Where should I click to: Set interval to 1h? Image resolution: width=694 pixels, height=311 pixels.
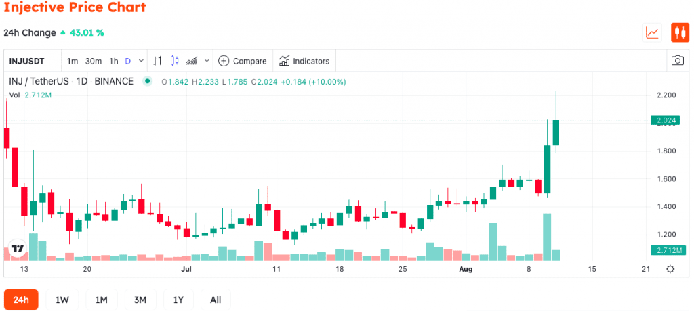coord(114,61)
